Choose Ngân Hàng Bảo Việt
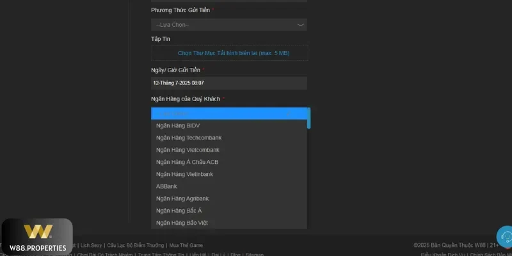 point(182,223)
